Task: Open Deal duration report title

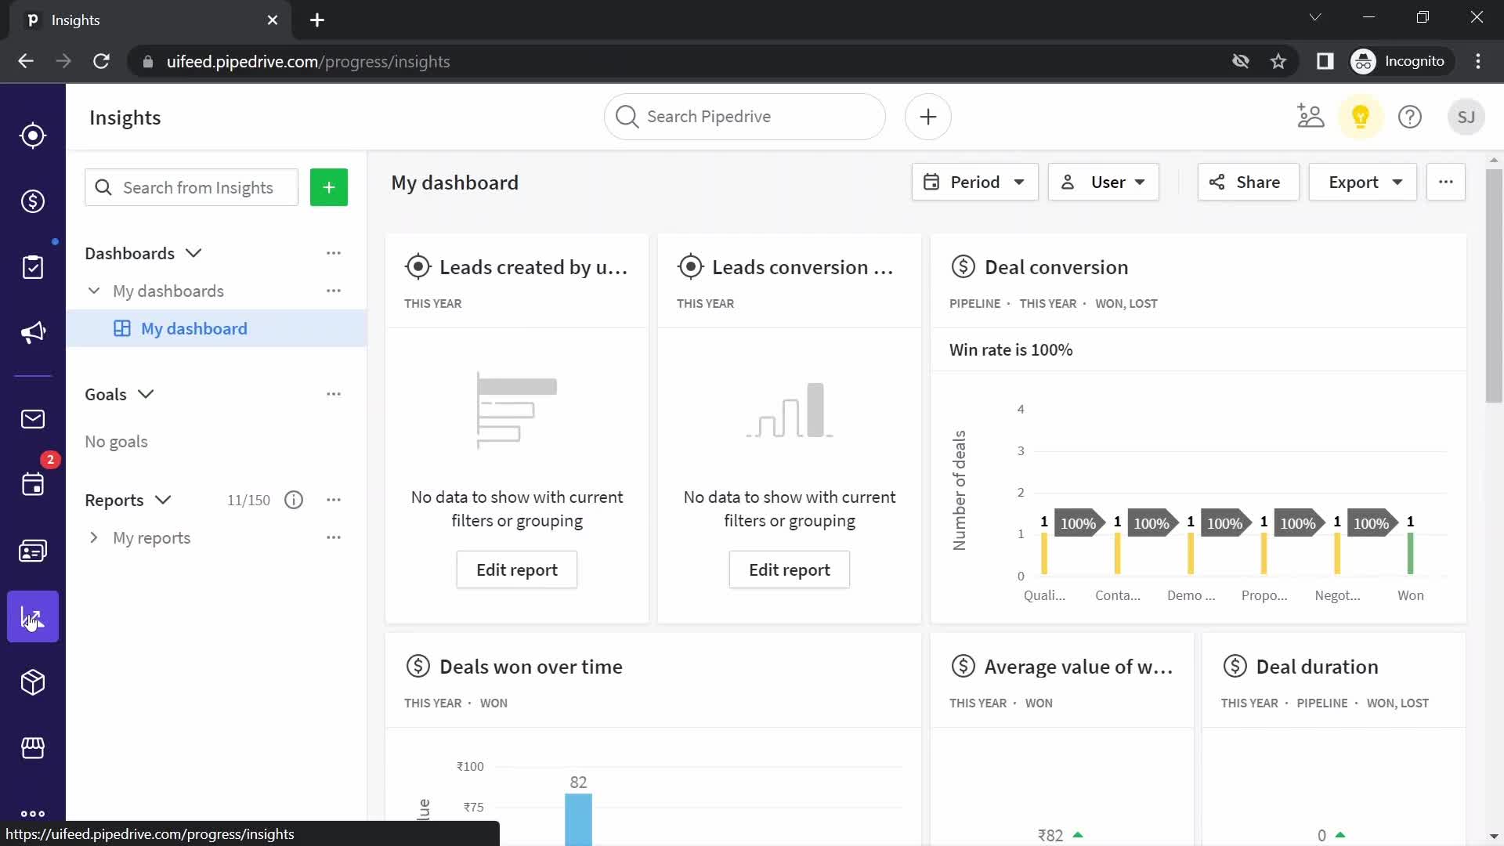Action: point(1317,667)
